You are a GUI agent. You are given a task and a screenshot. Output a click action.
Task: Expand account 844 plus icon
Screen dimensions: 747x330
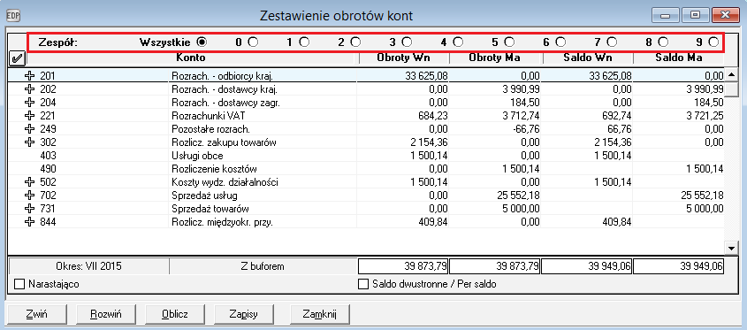tap(29, 222)
